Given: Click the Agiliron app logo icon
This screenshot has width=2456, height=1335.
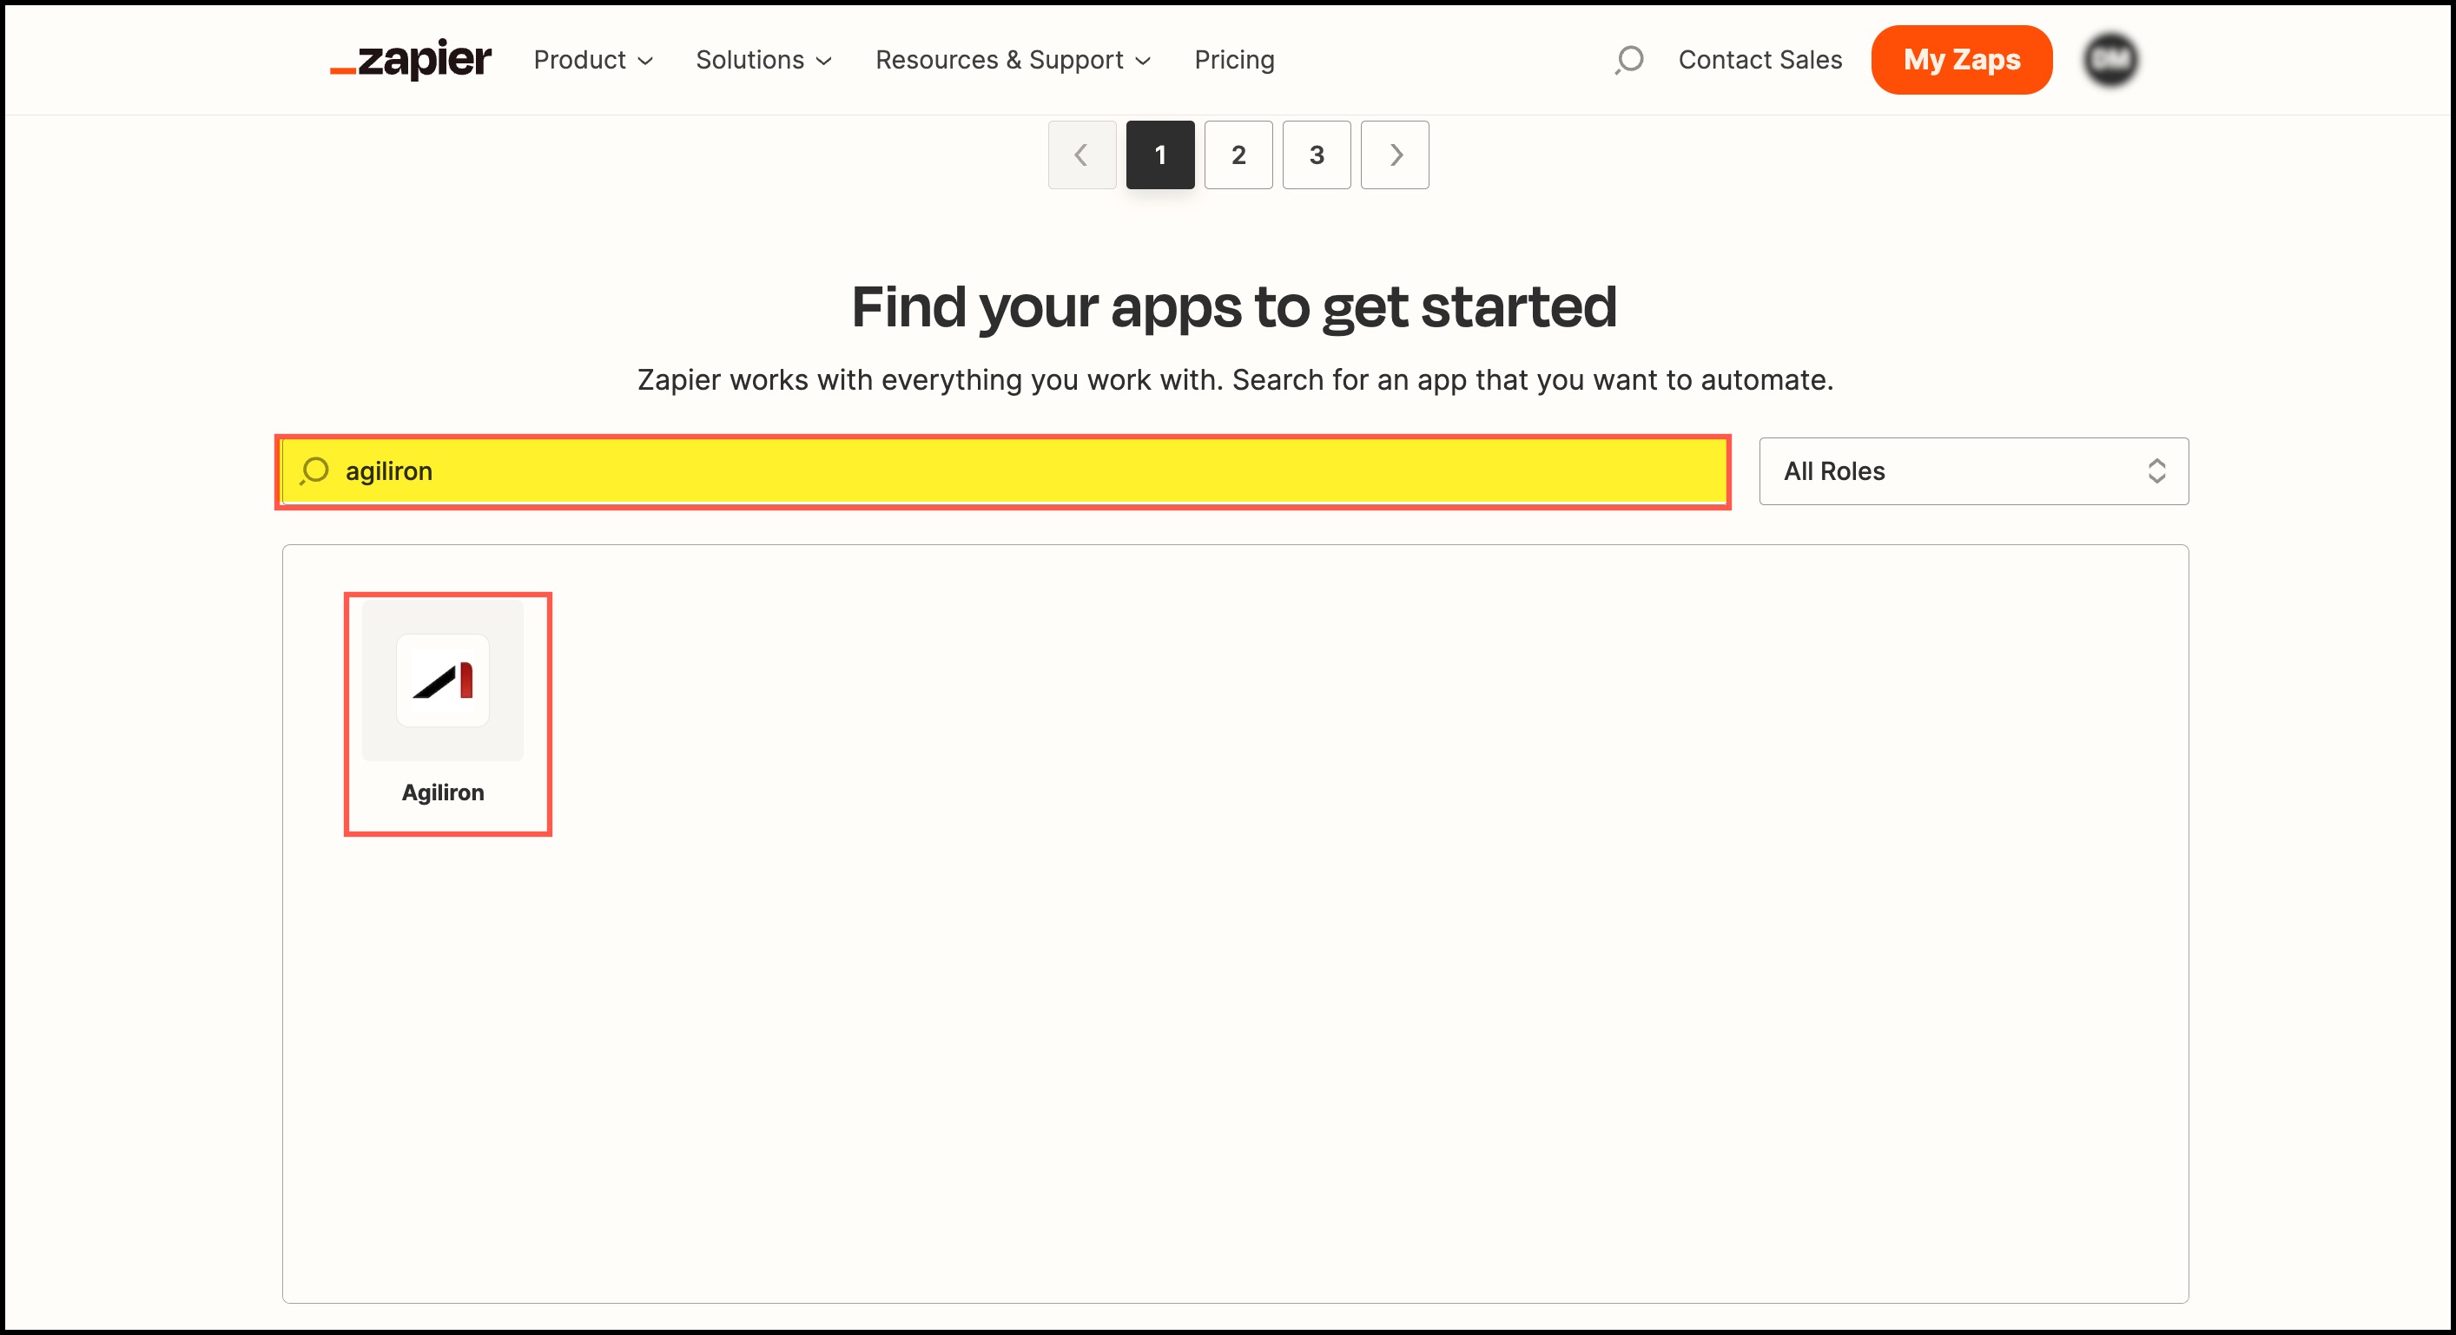Looking at the screenshot, I should (x=442, y=681).
